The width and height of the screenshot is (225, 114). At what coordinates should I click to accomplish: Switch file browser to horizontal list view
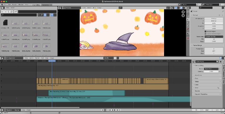click(x=42, y=15)
